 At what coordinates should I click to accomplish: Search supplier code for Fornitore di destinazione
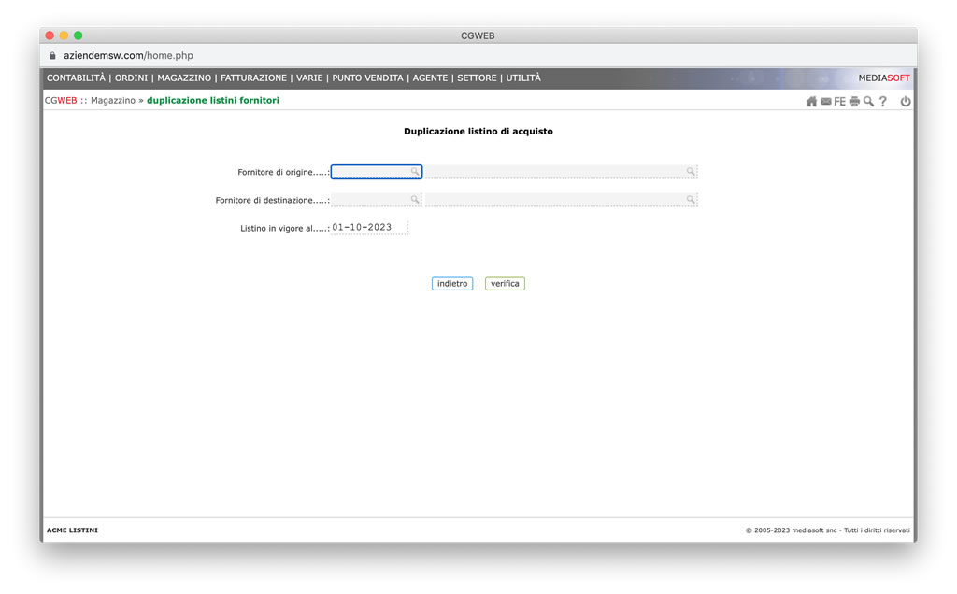pyautogui.click(x=414, y=200)
